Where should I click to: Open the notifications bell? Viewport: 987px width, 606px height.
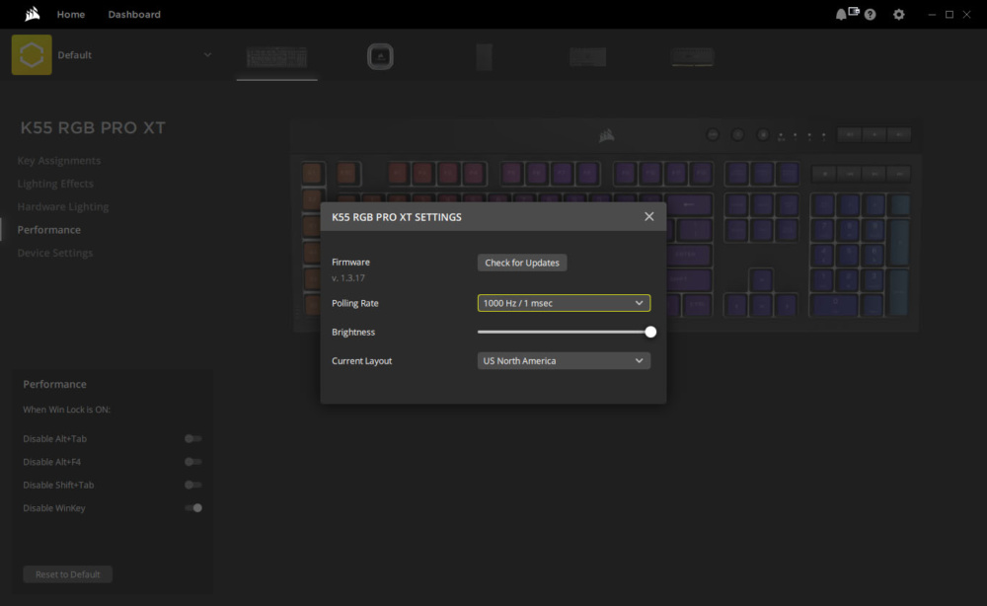pos(840,15)
